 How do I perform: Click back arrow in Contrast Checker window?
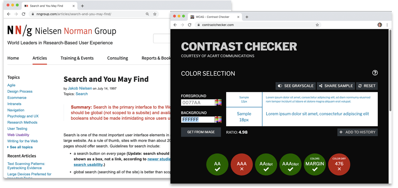(175, 25)
